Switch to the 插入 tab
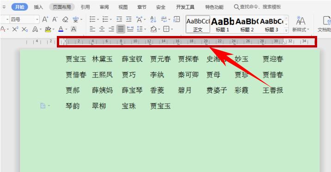 (38, 7)
